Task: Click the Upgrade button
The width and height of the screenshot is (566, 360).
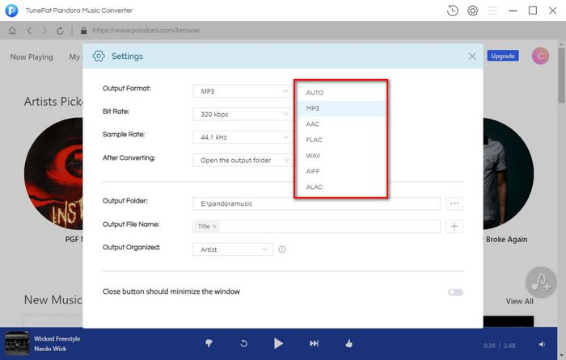Action: click(503, 56)
